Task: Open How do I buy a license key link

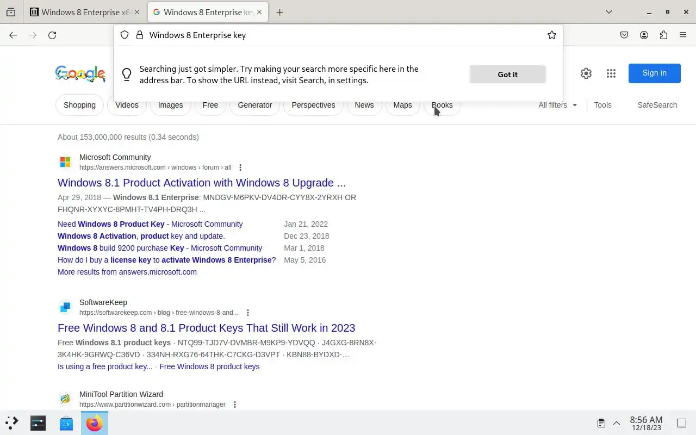Action: (167, 260)
